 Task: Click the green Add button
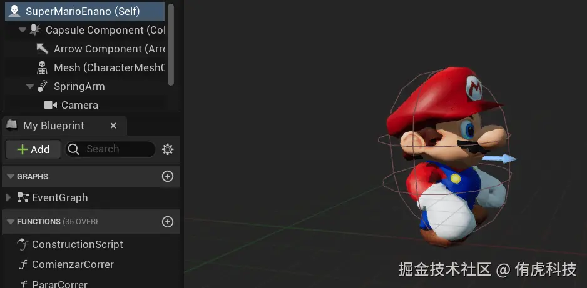(33, 149)
